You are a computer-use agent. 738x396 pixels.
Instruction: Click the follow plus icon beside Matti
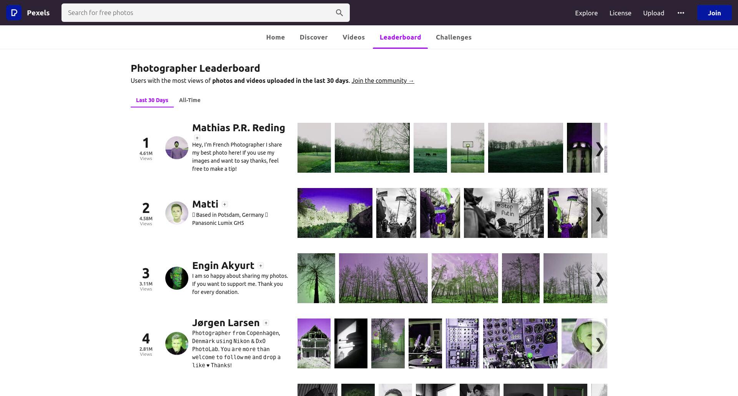tap(225, 205)
